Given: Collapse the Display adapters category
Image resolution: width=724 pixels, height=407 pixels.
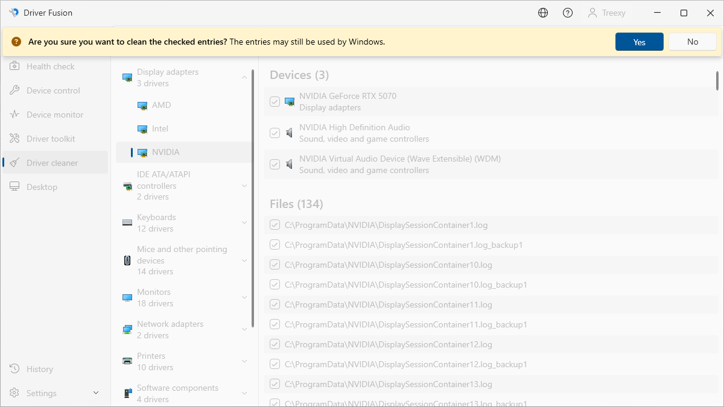Looking at the screenshot, I should pos(244,77).
